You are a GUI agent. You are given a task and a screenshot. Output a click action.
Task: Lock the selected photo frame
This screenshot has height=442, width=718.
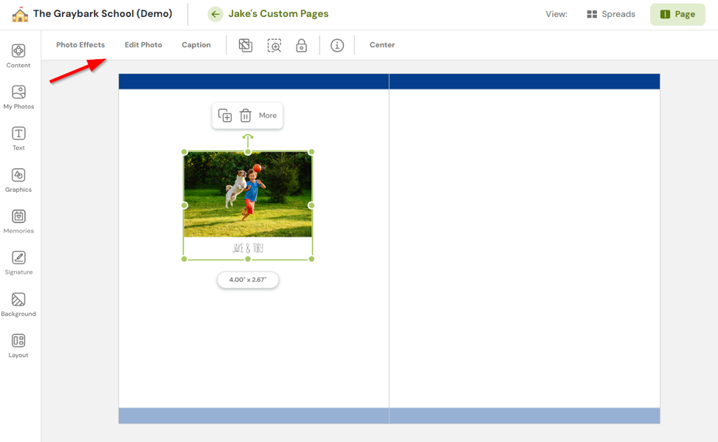tap(300, 45)
